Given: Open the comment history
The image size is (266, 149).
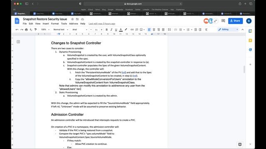Looking at the screenshot, I should click(x=223, y=21).
